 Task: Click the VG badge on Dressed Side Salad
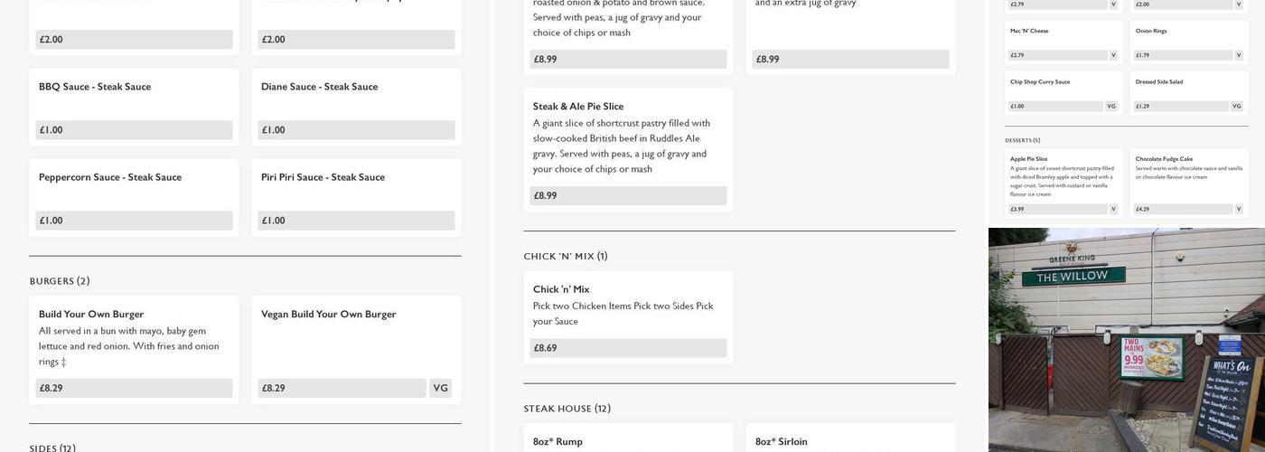point(1237,107)
